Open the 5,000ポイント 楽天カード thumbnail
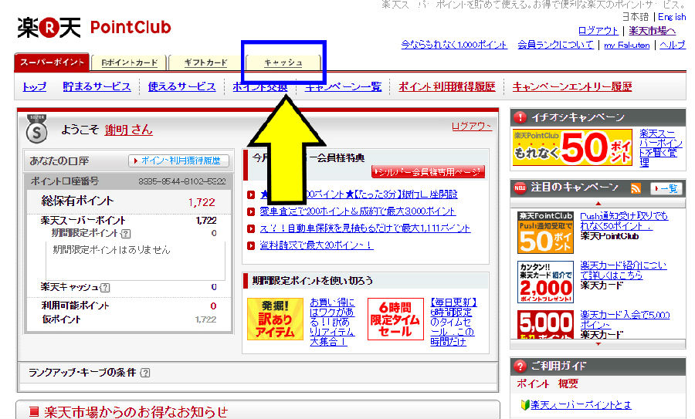This screenshot has width=695, height=419. (546, 325)
